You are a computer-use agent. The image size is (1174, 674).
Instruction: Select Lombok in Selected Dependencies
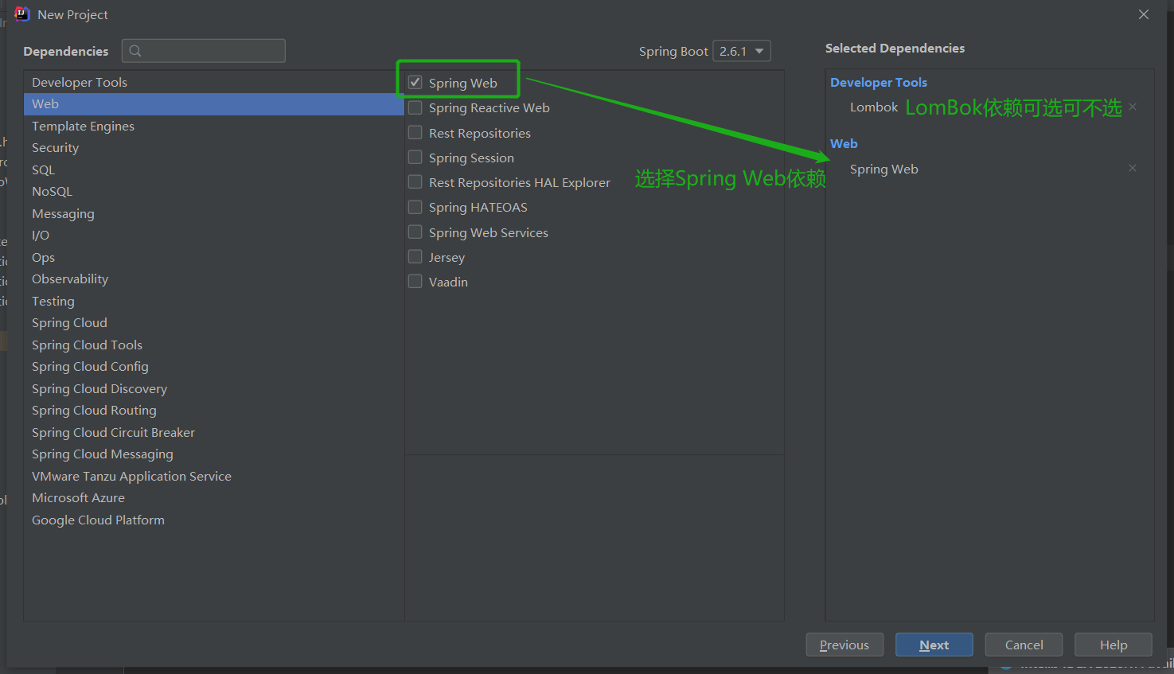tap(874, 107)
